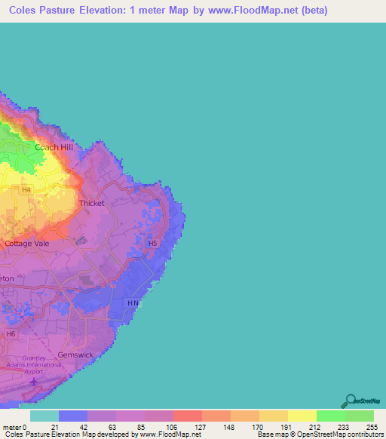Select the H4 road shield
The height and width of the screenshot is (439, 386).
click(26, 190)
